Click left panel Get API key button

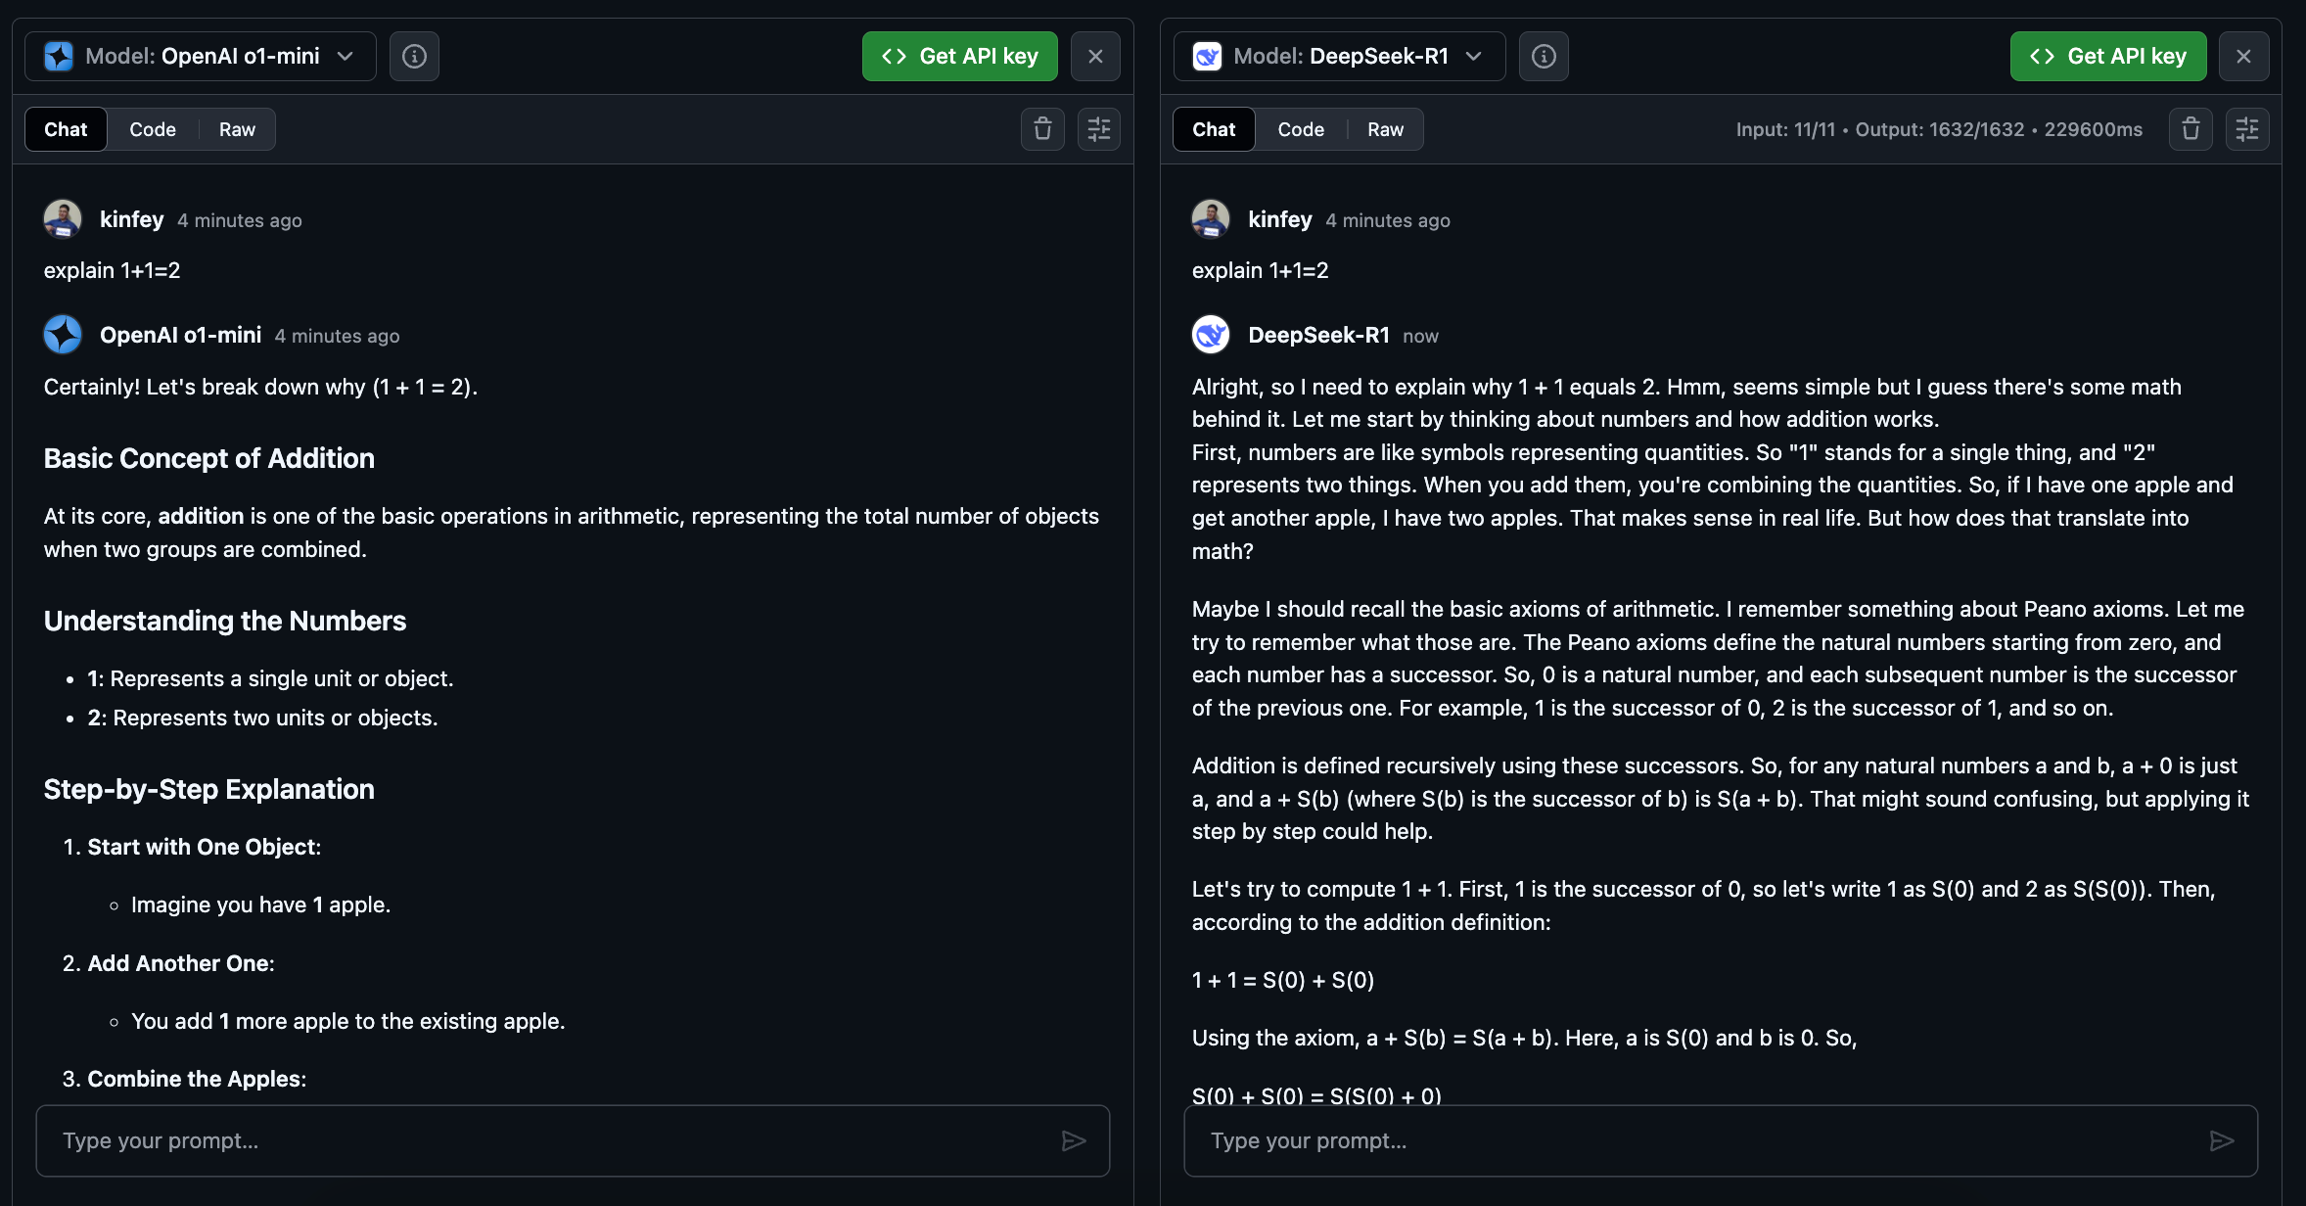tap(959, 57)
